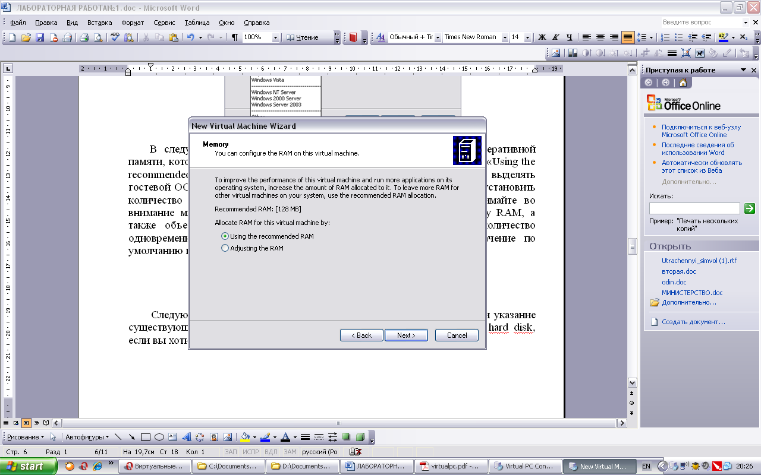Open the Правка menu

point(46,23)
